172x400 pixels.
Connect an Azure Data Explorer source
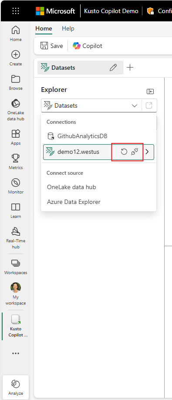click(74, 202)
